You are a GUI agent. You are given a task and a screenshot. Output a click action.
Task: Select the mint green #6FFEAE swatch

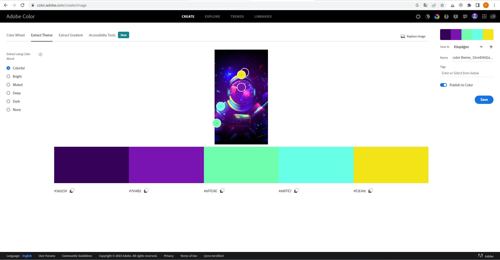pyautogui.click(x=241, y=165)
